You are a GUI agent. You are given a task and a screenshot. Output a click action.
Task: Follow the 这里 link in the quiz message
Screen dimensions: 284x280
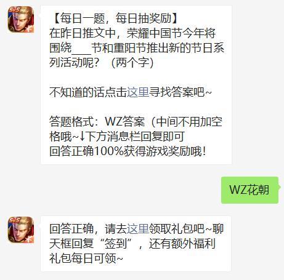(138, 92)
